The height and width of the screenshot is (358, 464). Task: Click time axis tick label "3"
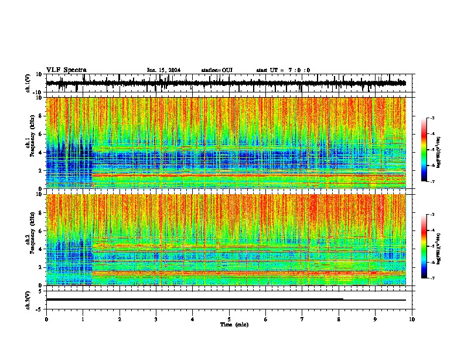click(156, 319)
